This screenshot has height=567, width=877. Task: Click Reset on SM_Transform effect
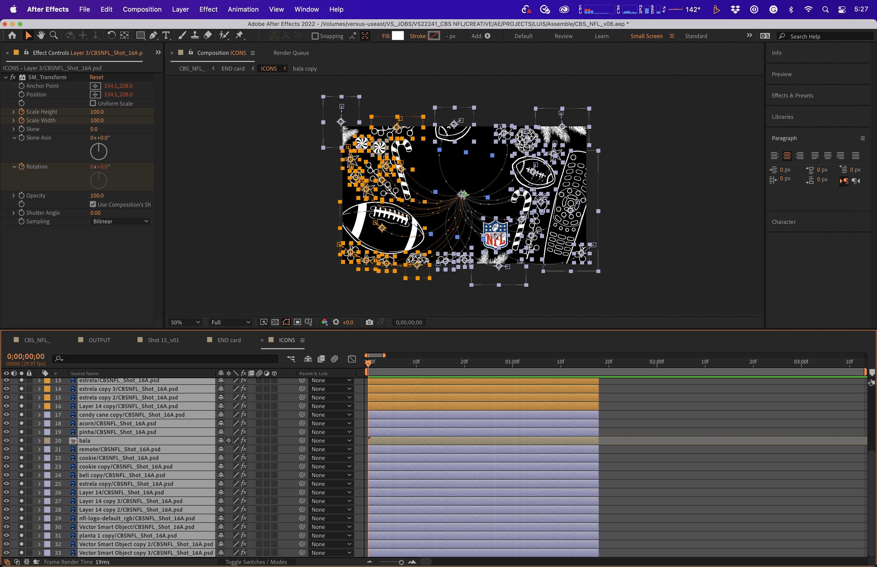96,77
